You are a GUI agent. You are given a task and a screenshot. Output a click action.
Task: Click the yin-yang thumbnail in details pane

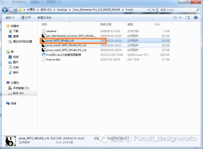pos(11,141)
